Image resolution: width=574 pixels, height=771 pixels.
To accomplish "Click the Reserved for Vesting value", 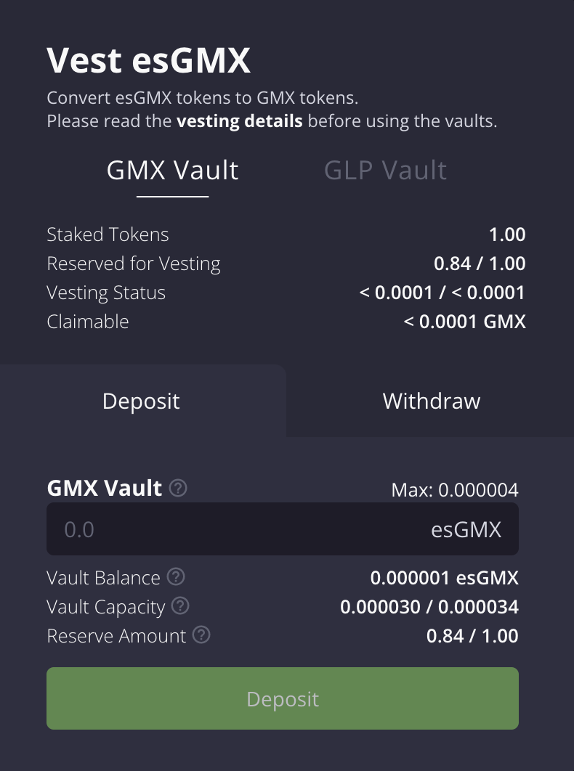I will click(x=479, y=264).
